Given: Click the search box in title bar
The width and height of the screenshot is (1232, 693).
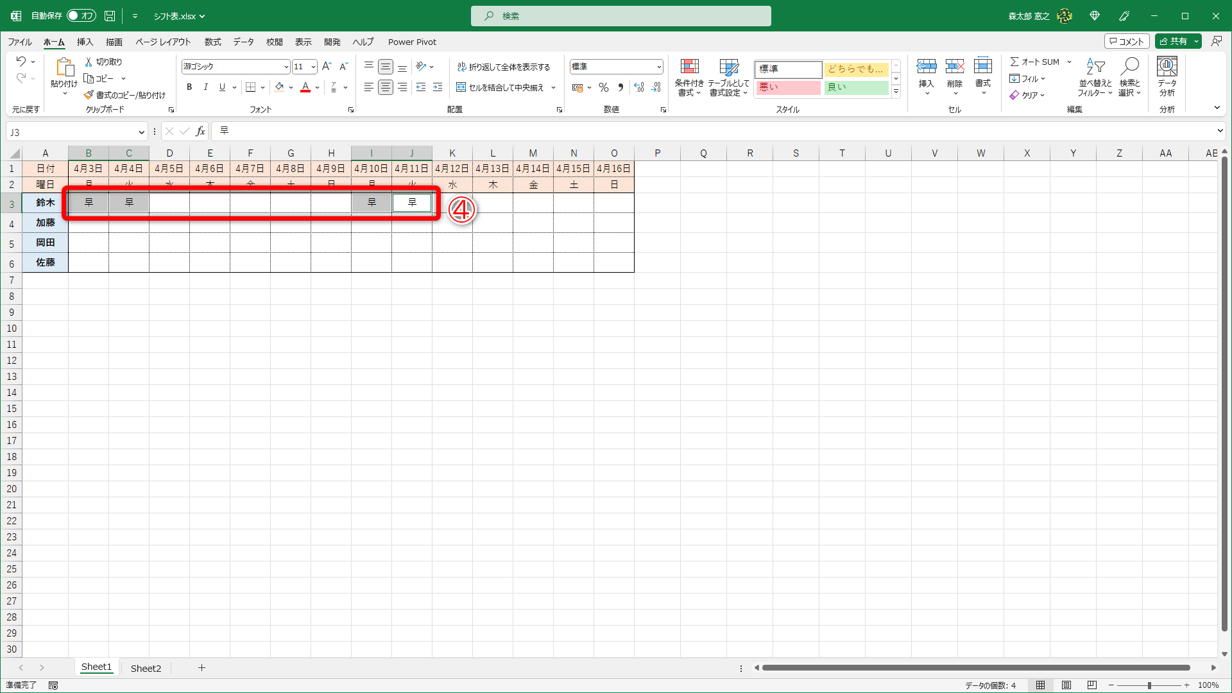Looking at the screenshot, I should point(620,16).
